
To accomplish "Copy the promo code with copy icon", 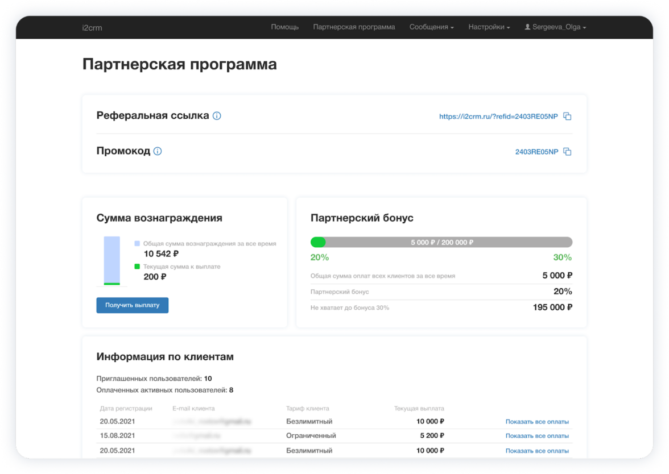I will pyautogui.click(x=567, y=152).
